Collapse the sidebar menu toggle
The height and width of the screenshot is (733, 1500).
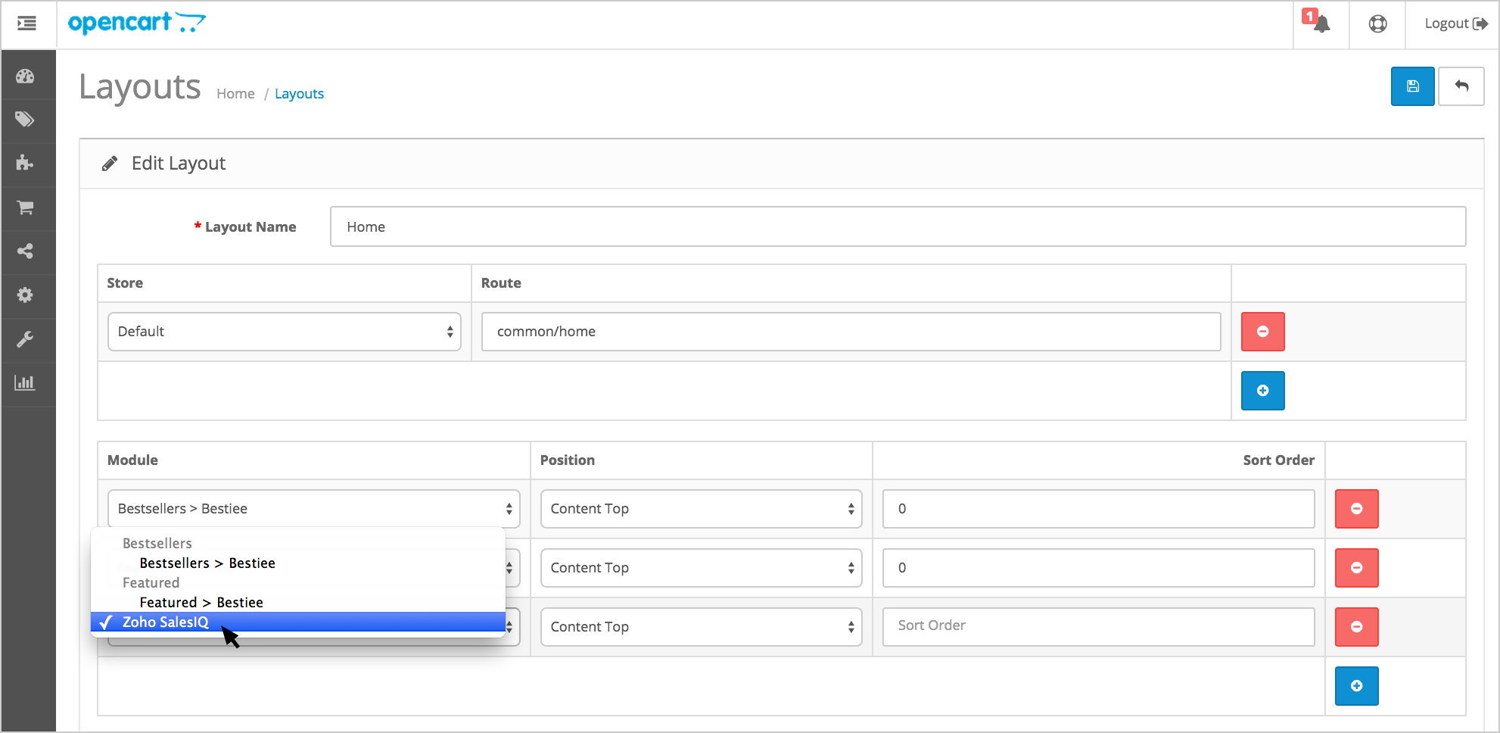click(27, 23)
